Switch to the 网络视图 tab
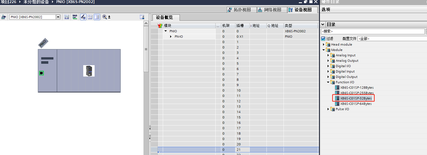427x155 pixels. [269, 10]
